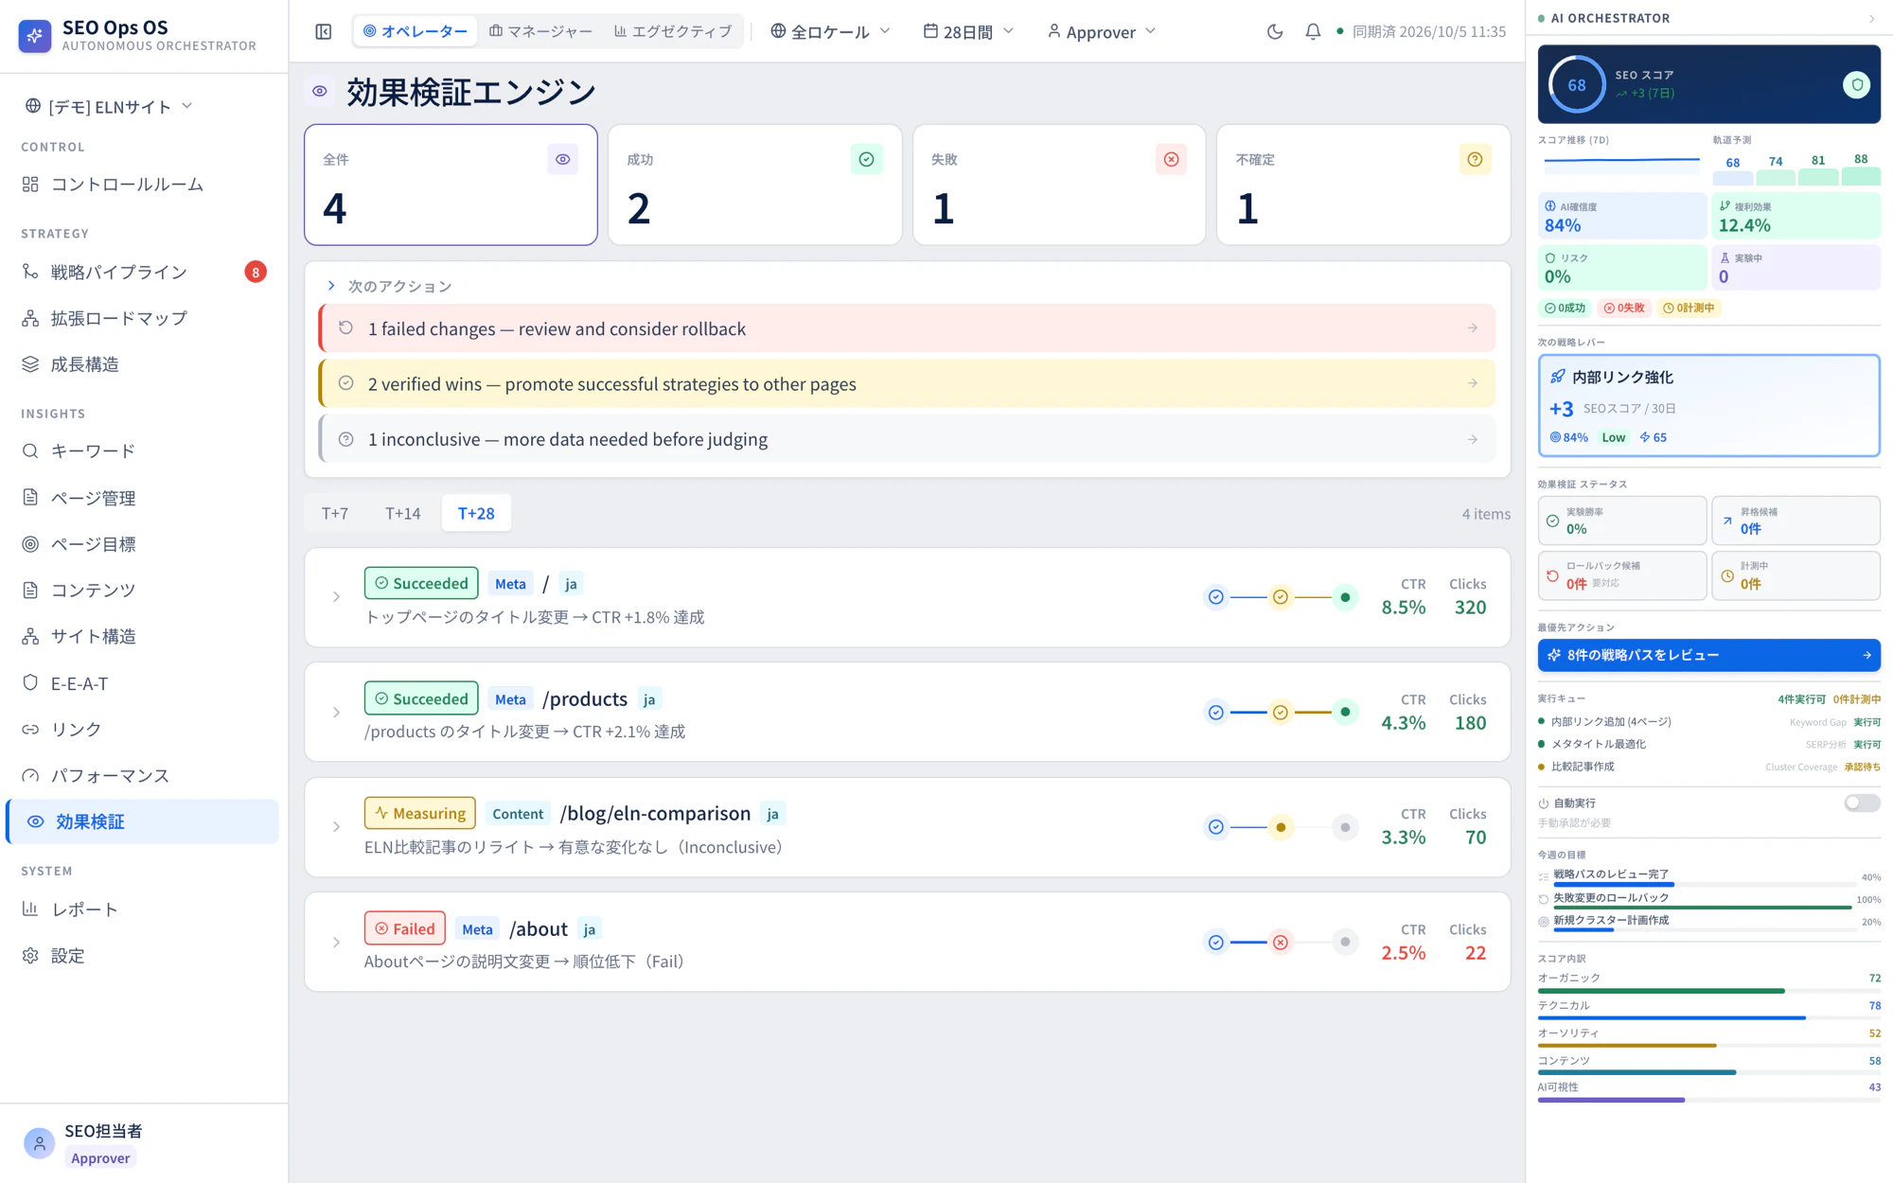Click 8件の戦略パスをレビュー button
This screenshot has width=1893, height=1183.
click(1708, 655)
